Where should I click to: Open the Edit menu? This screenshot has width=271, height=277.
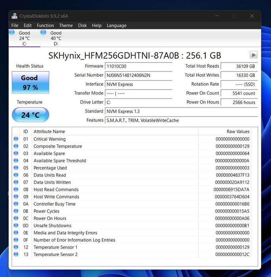pyautogui.click(x=28, y=25)
